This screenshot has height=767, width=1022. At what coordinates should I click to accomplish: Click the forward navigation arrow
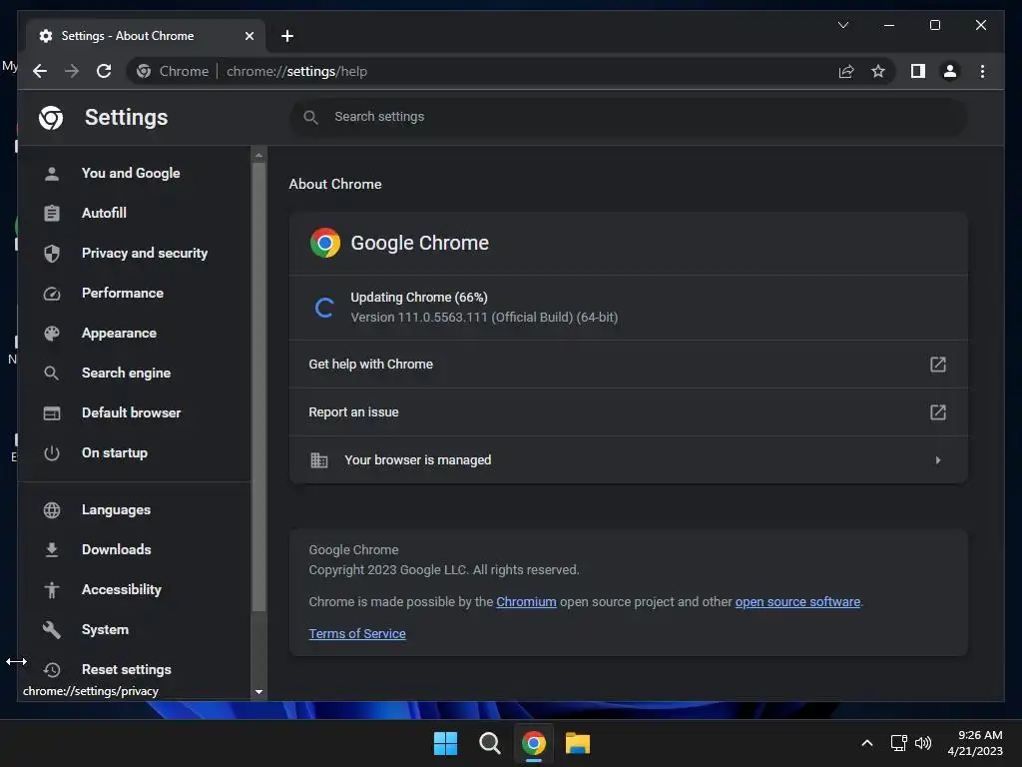coord(72,71)
